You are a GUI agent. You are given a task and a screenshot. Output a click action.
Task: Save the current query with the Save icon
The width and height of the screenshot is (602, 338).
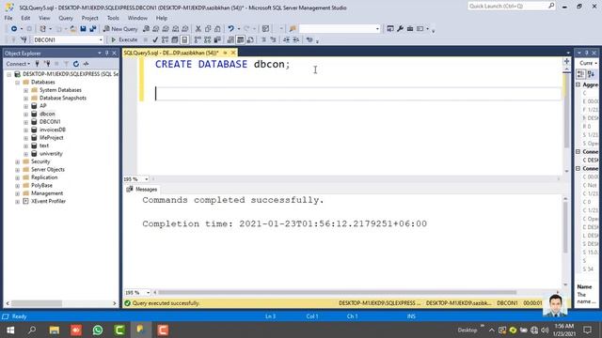pyautogui.click(x=83, y=29)
